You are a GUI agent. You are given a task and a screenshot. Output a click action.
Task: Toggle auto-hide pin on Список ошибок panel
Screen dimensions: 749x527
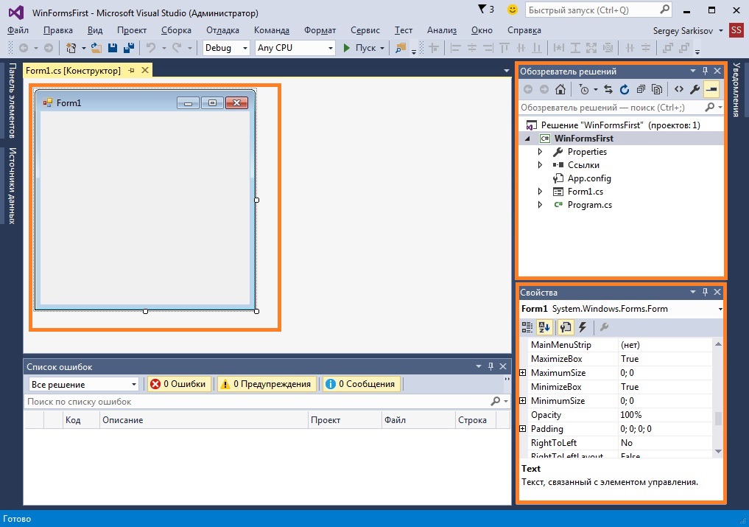tap(490, 366)
